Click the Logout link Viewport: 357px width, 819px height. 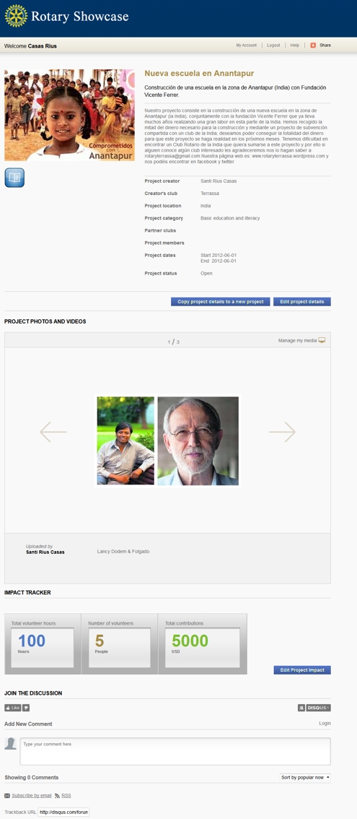click(x=273, y=45)
